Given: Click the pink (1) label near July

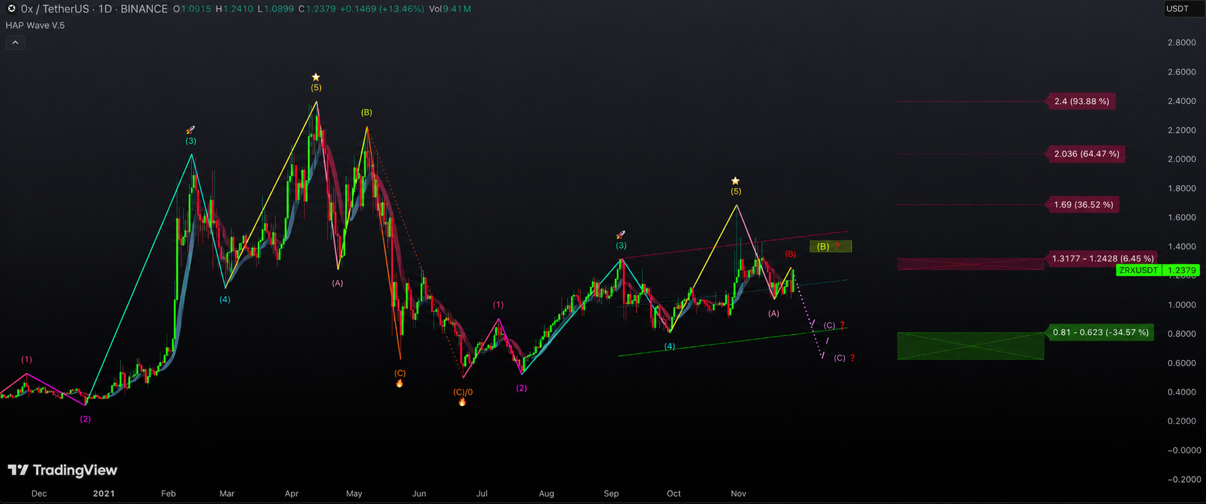Looking at the screenshot, I should pyautogui.click(x=499, y=305).
